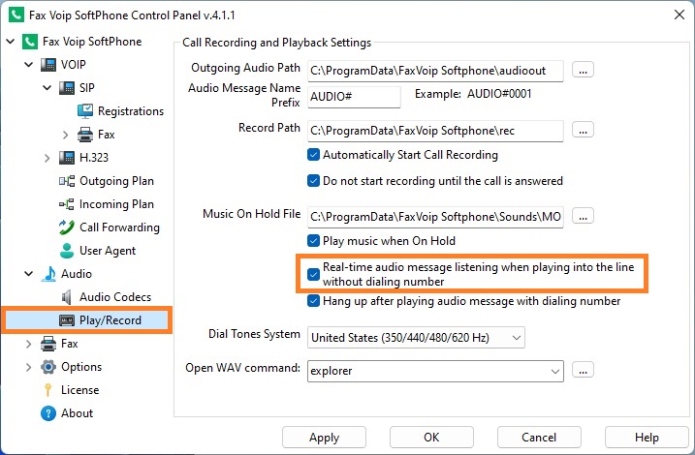
Task: Close the Control Panel window
Action: pyautogui.click(x=679, y=15)
